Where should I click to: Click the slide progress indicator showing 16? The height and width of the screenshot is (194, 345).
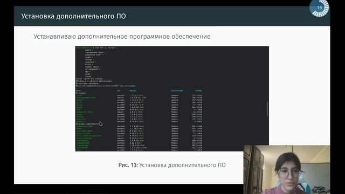319,8
